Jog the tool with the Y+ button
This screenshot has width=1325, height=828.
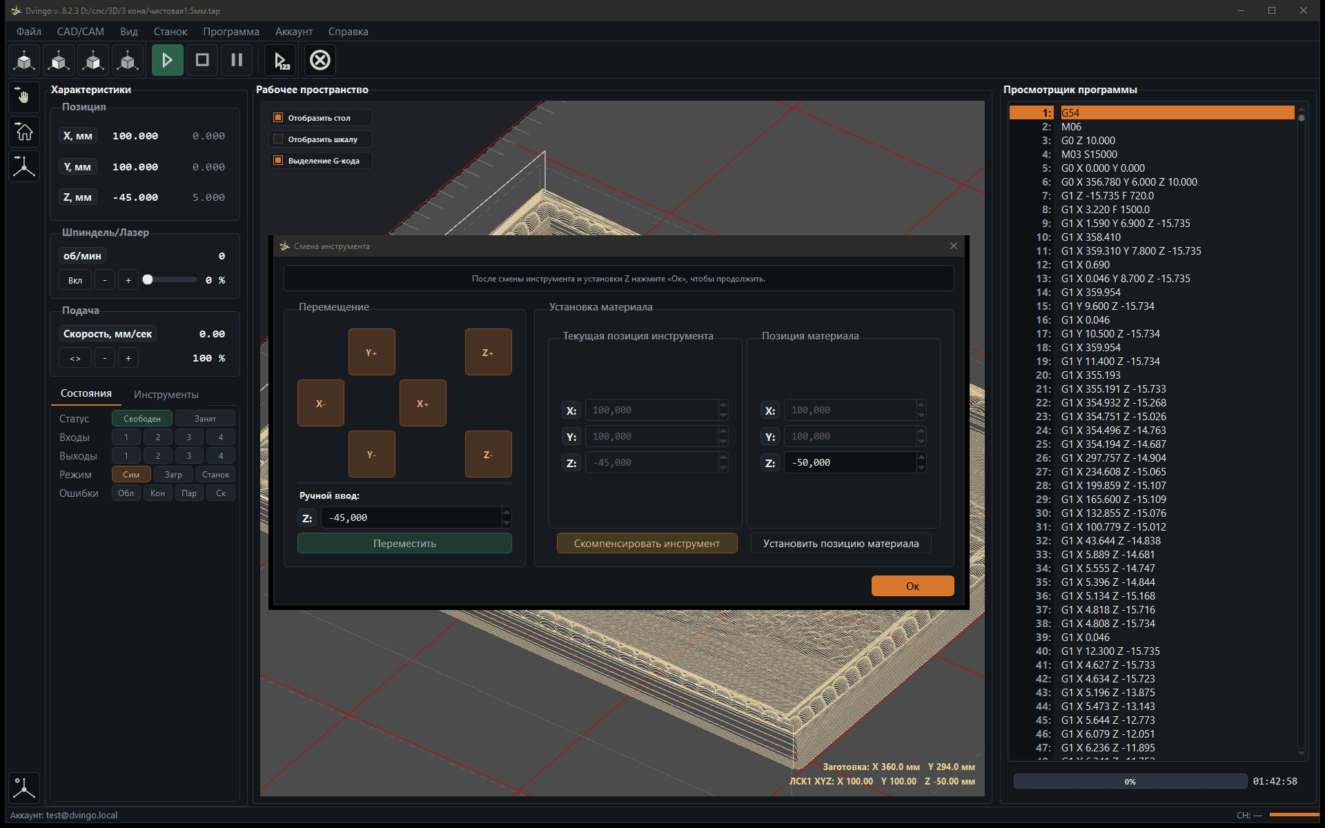tap(372, 352)
